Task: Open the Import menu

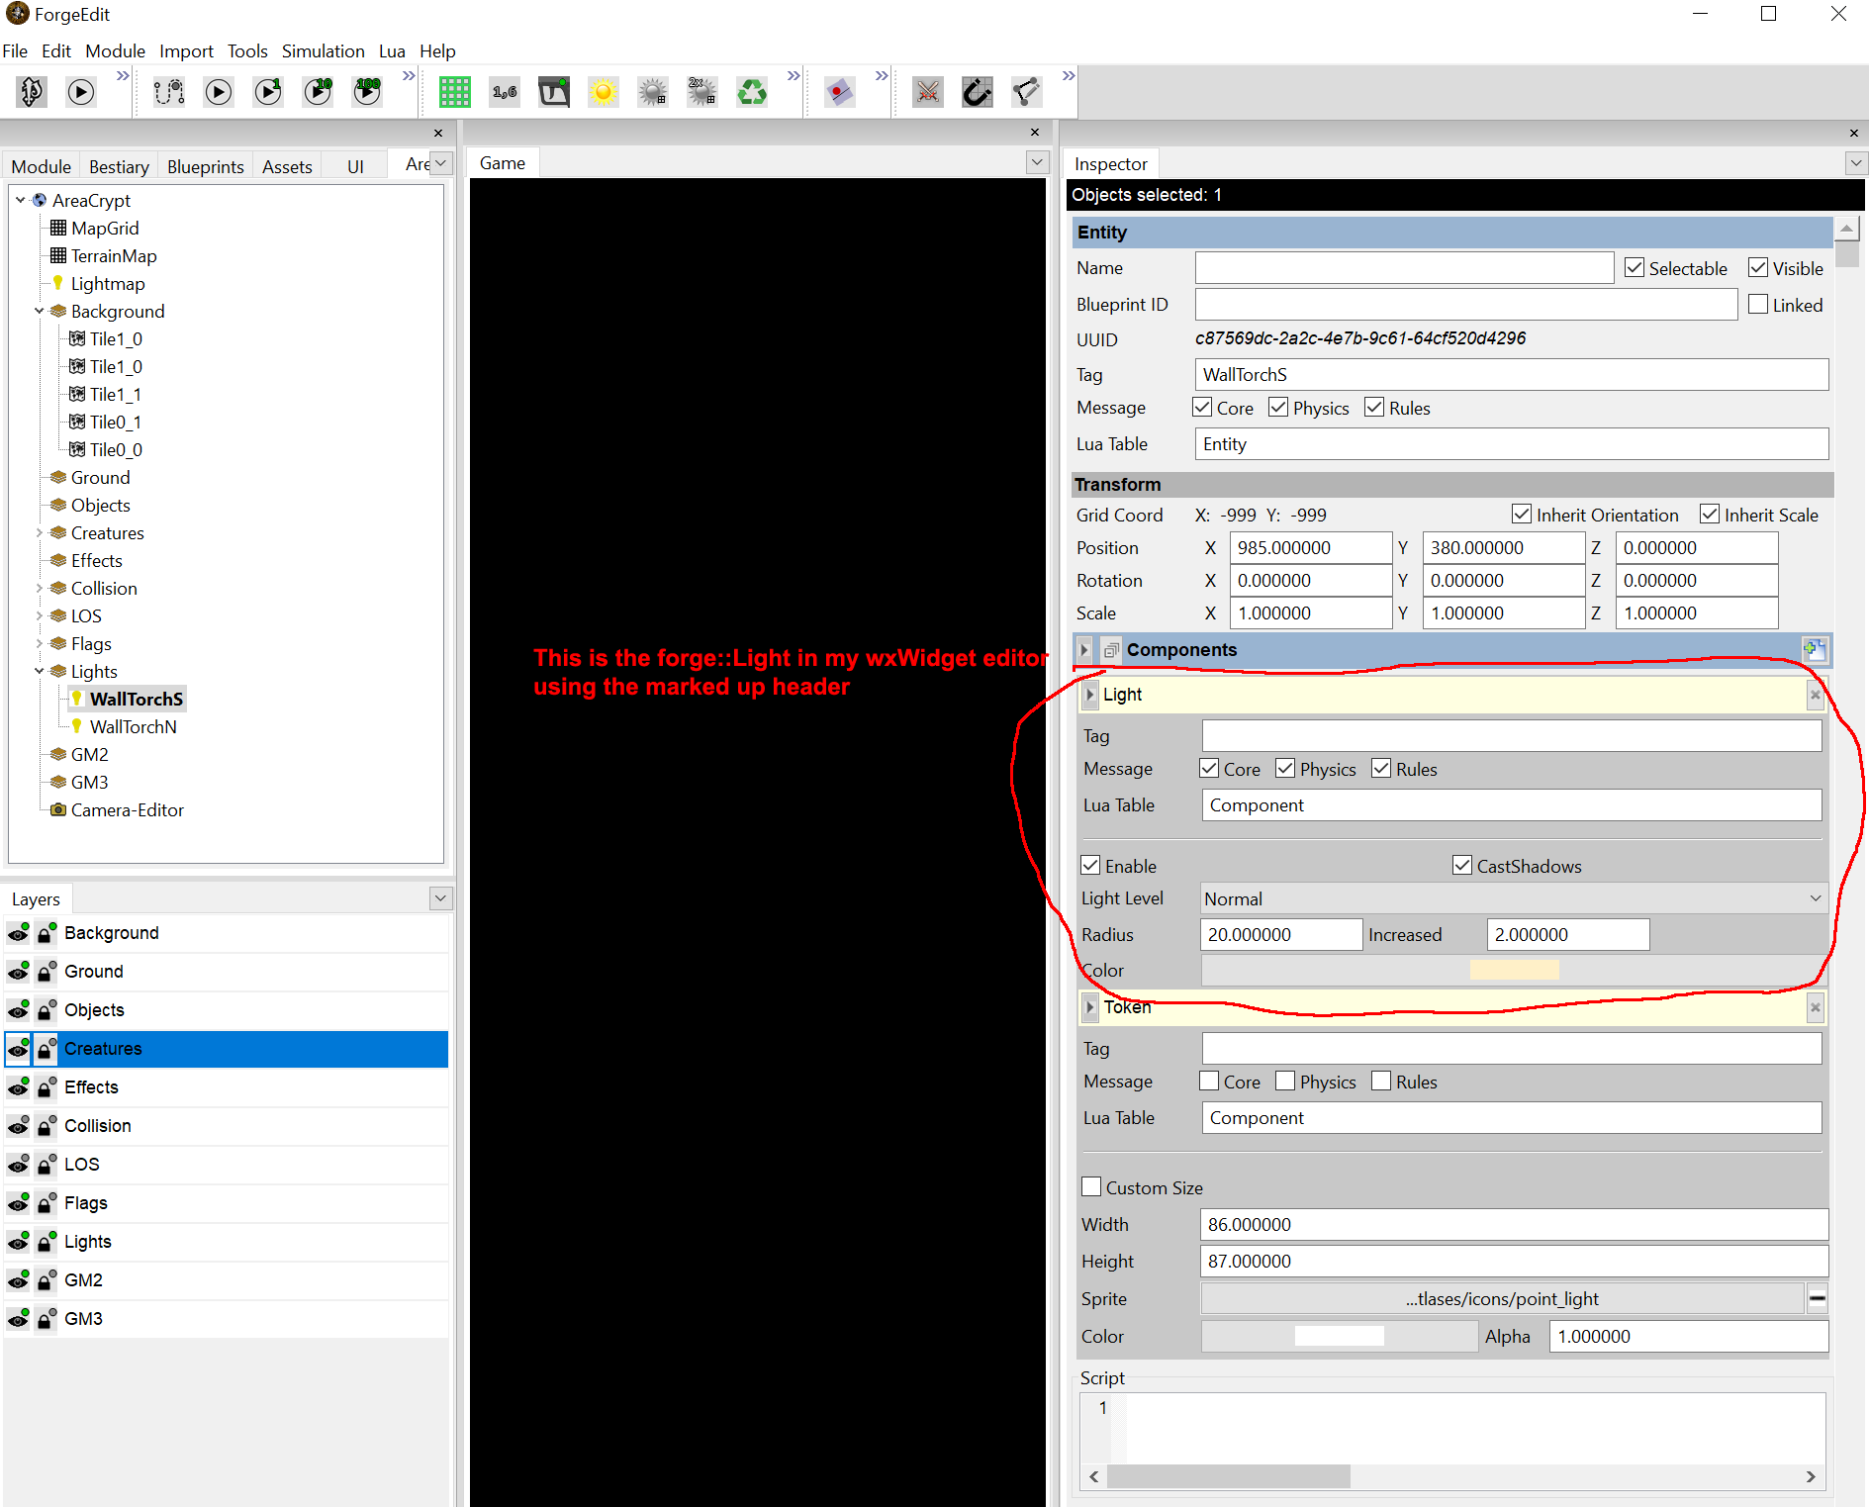Action: point(186,50)
